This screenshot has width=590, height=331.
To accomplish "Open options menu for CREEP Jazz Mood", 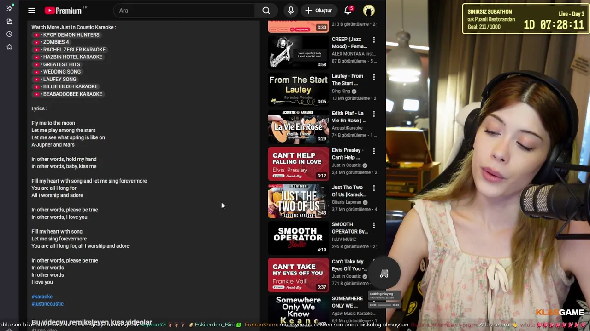I will click(x=374, y=40).
